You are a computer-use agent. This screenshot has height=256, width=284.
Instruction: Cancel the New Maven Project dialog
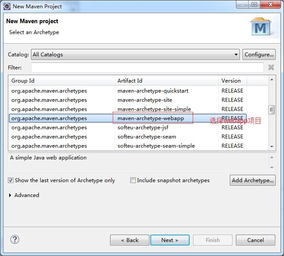[x=256, y=240]
